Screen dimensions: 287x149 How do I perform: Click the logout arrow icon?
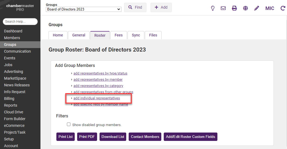(283, 8)
